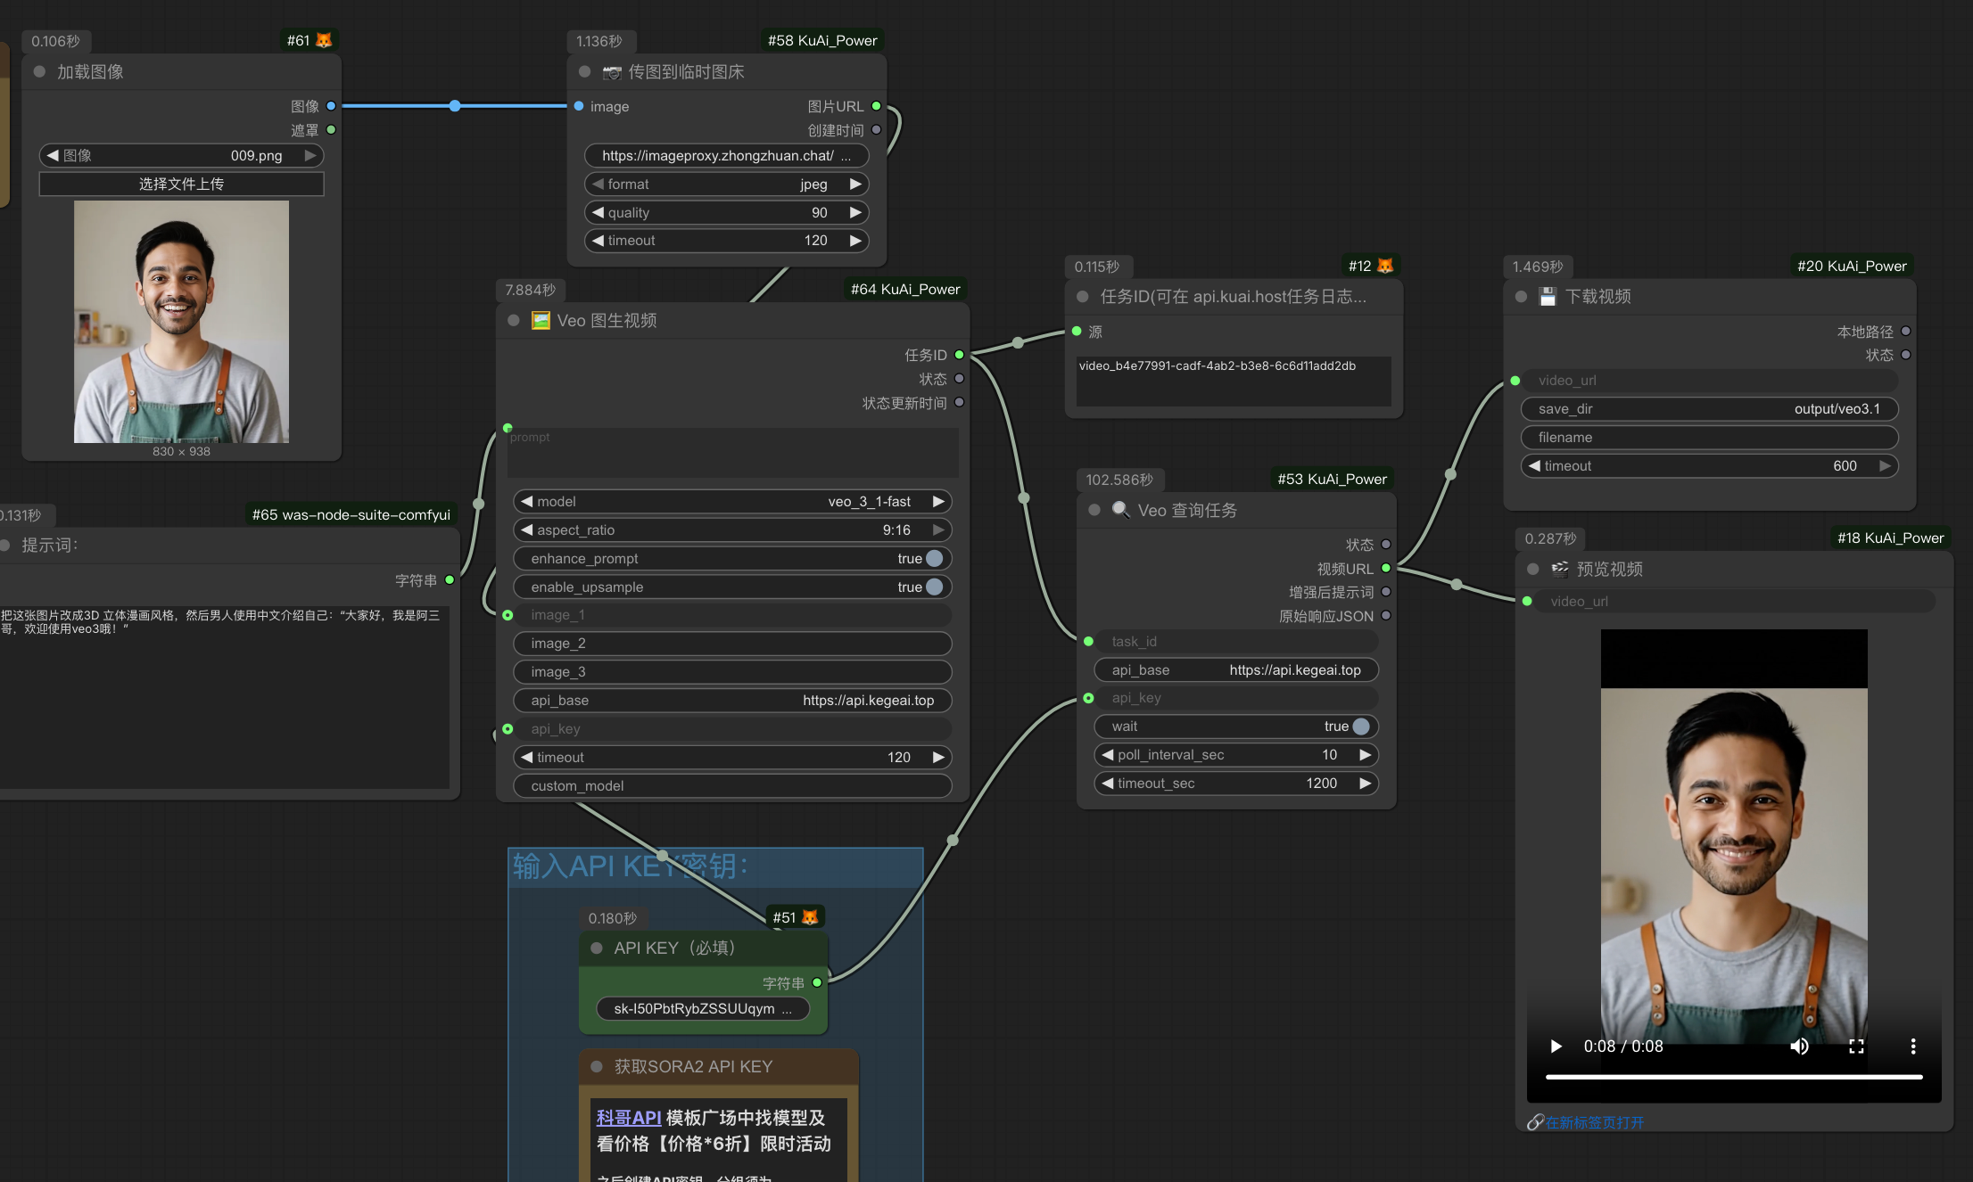Mute the preview video volume
This screenshot has width=1973, height=1182.
[1799, 1047]
